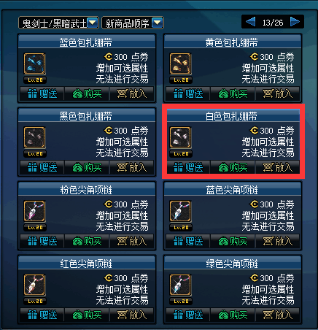Viewport: 318px width, 330px height.
Task: Gift the 蓝色包扎绷带 with 赠送
Action: point(42,93)
